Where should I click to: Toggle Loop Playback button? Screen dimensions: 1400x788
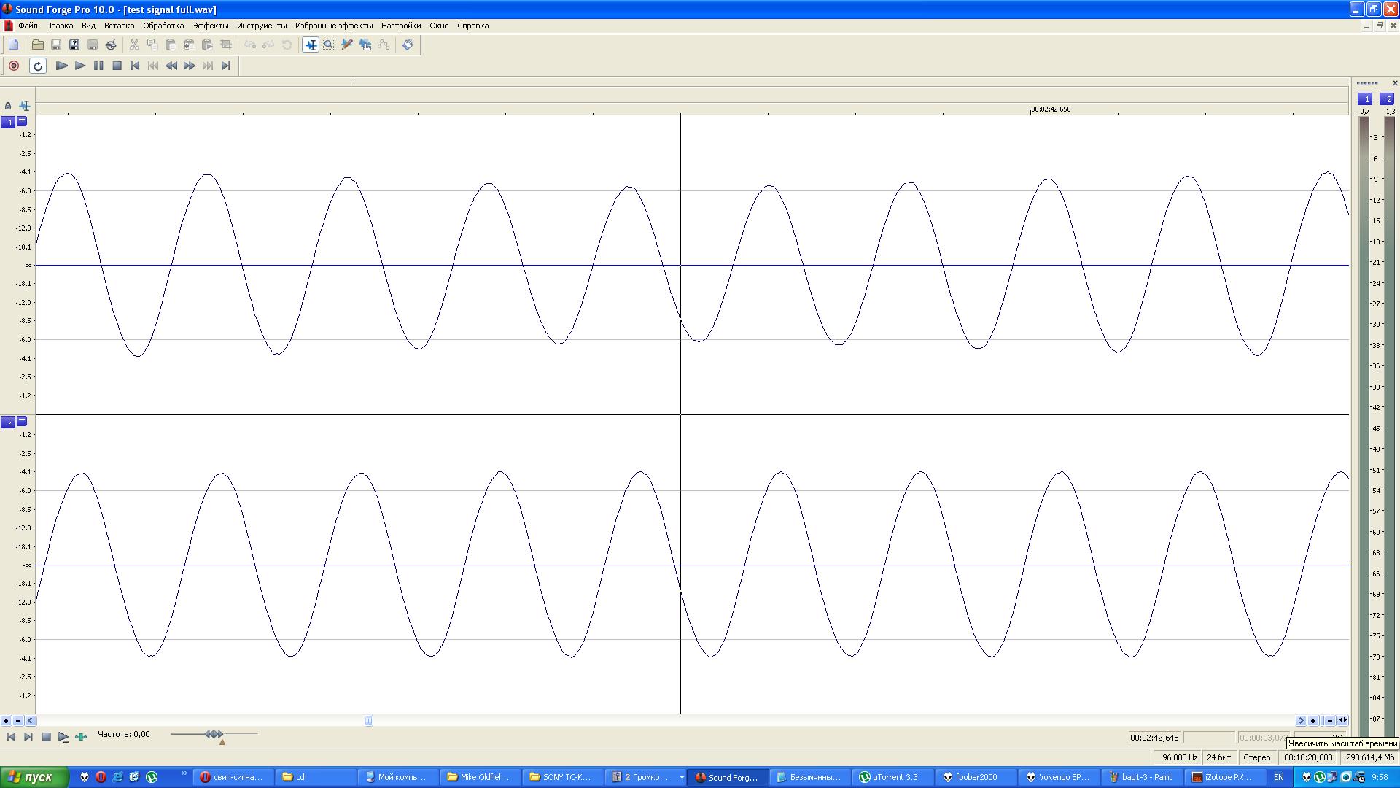click(38, 66)
